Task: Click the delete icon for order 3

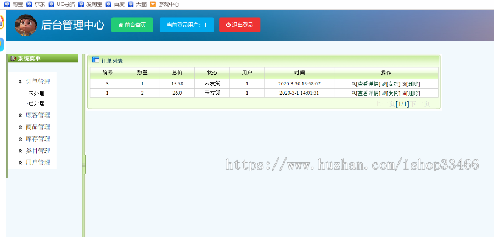Action: coord(404,84)
